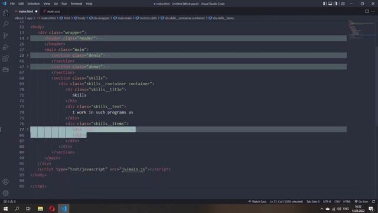This screenshot has width=378, height=213.
Task: Open the View menu
Action: tap(47, 4)
